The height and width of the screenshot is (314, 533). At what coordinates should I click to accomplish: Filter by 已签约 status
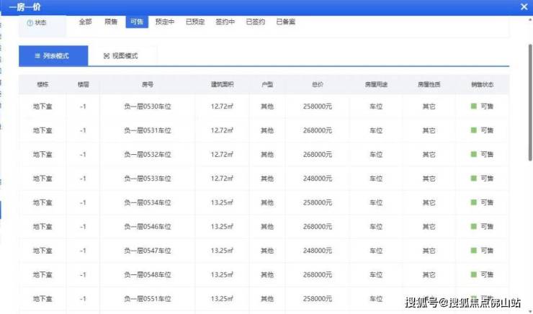tap(255, 22)
